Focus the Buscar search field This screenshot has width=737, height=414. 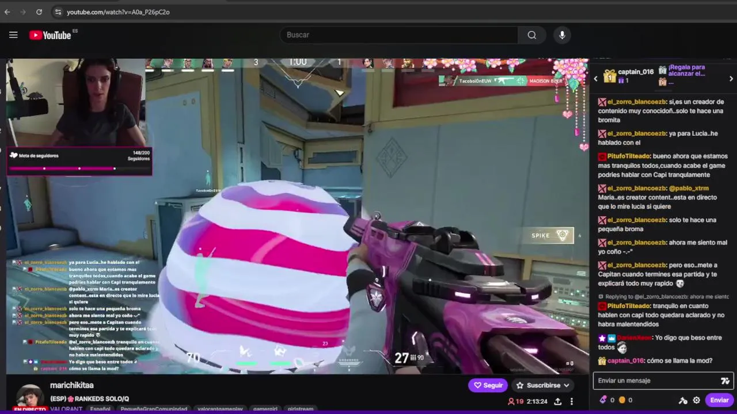pos(398,35)
